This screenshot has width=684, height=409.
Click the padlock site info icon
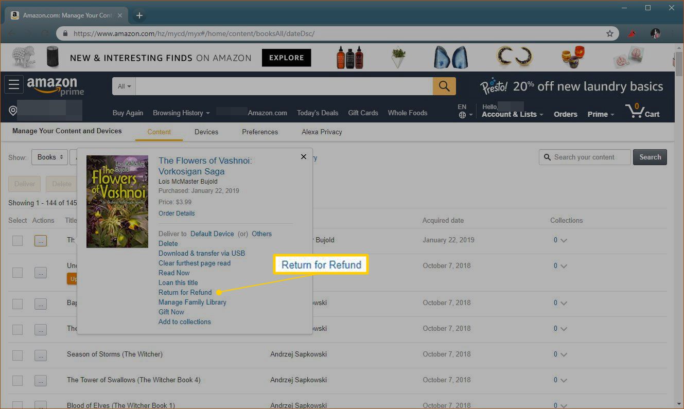[x=65, y=33]
